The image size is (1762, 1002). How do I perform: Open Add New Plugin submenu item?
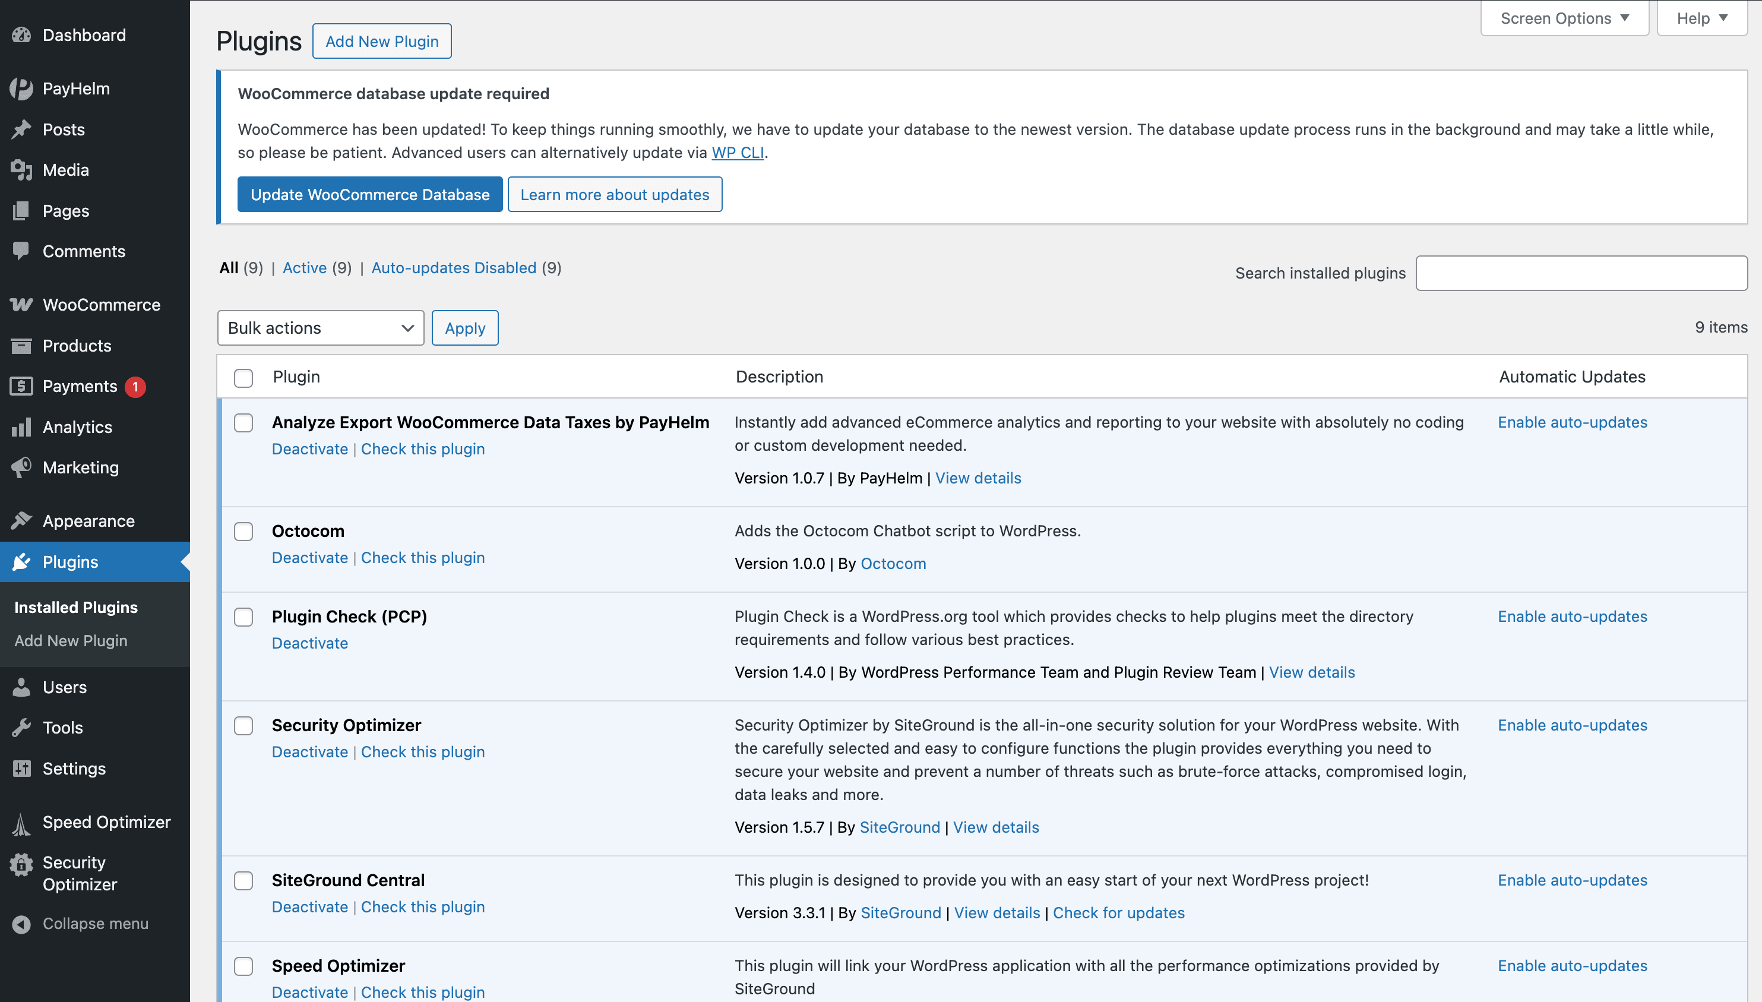coord(71,641)
